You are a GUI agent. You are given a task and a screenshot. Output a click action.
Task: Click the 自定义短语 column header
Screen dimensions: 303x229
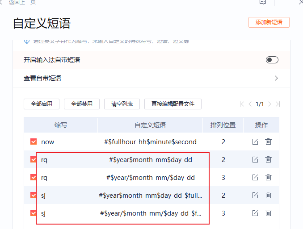[150, 125]
